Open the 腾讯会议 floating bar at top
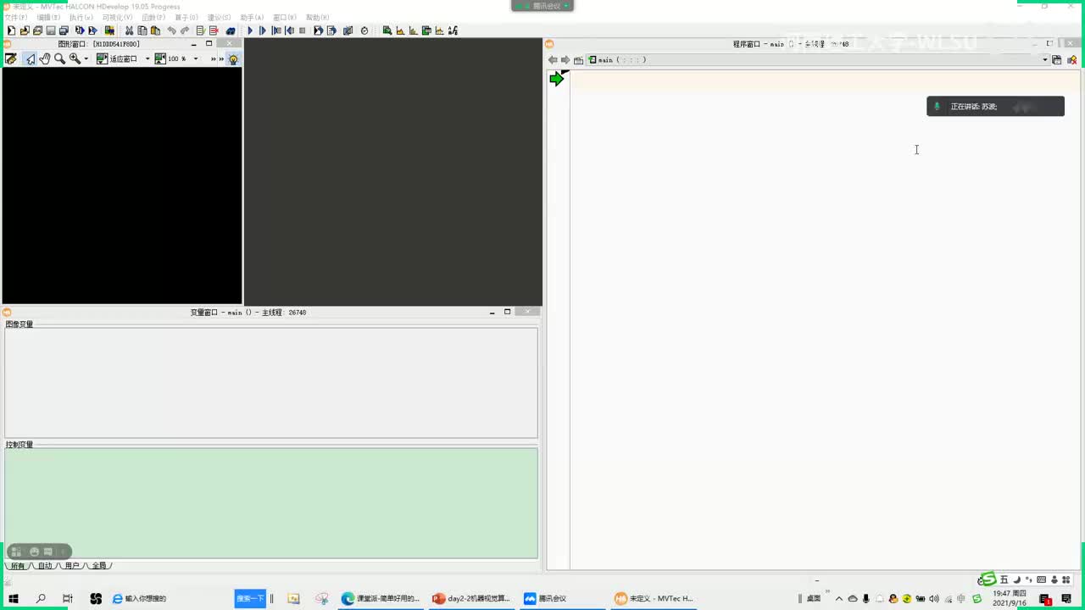The image size is (1085, 610). pyautogui.click(x=542, y=6)
